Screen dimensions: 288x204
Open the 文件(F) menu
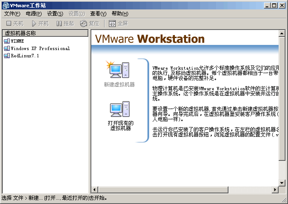click(x=12, y=14)
